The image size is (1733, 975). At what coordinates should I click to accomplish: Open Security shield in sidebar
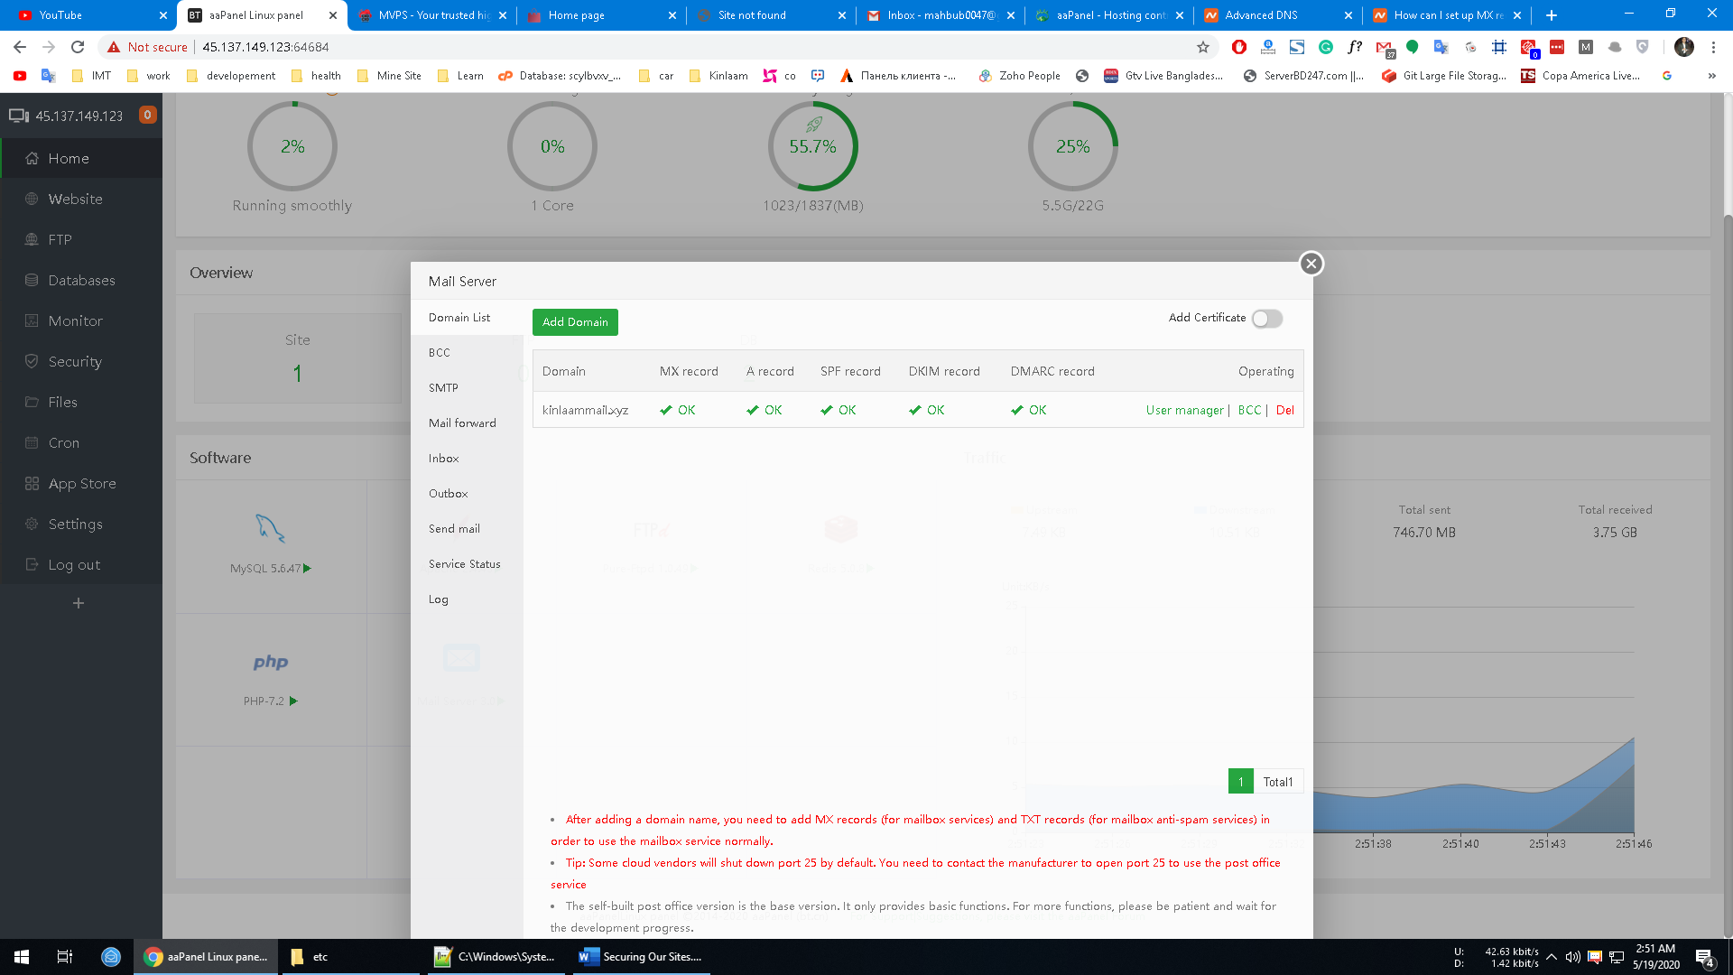(x=32, y=362)
